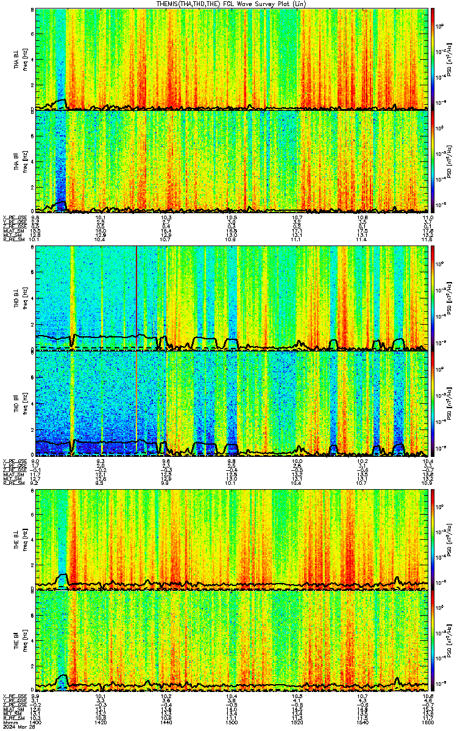
Task: Click the PSD color bar beside THE B-perpendicular
Action: [x=433, y=539]
